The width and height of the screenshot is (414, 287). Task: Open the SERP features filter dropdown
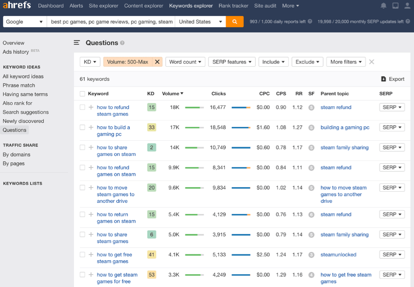point(232,62)
